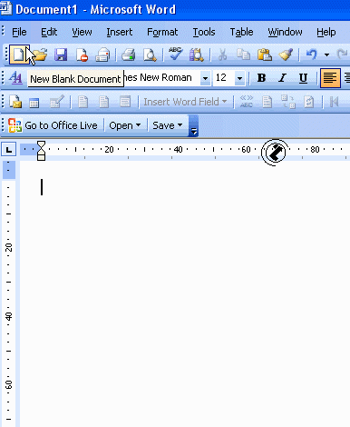Click the E-mail envelope toolbar icon

[x=102, y=55]
